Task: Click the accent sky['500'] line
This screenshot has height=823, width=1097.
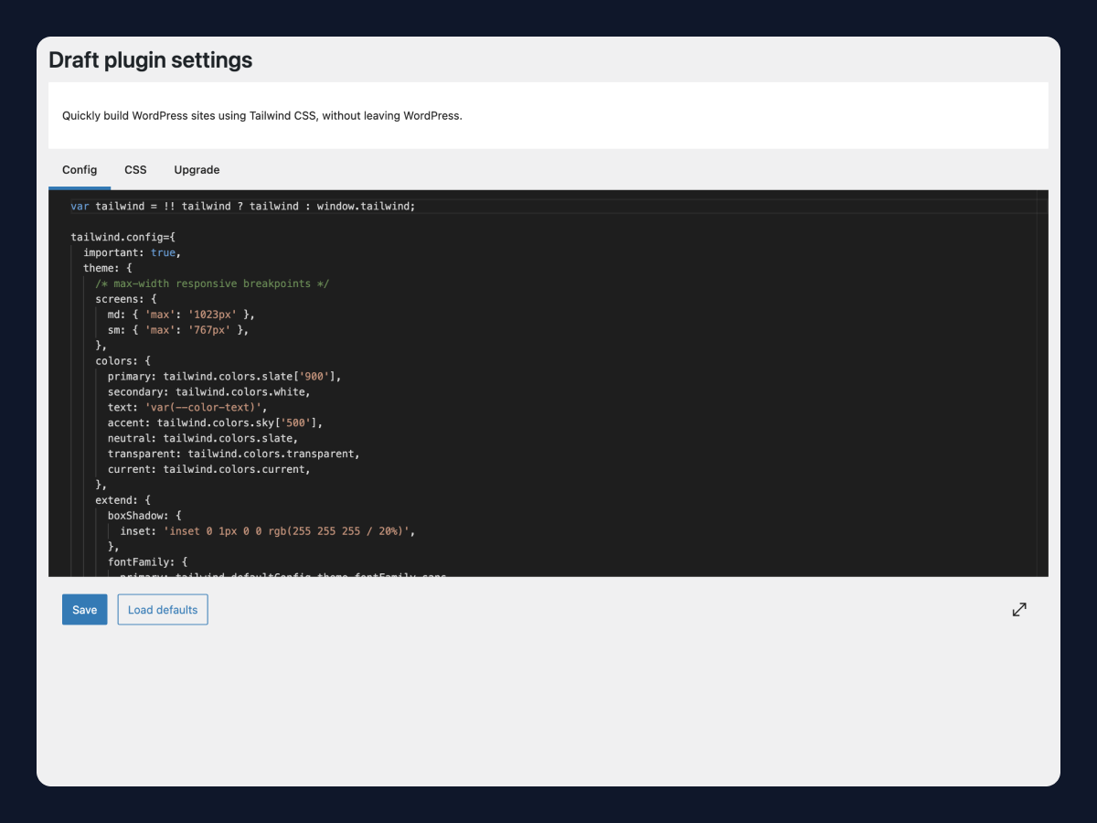Action: pyautogui.click(x=216, y=423)
